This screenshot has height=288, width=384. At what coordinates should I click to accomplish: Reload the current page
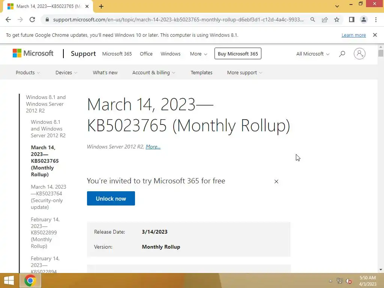point(32,19)
